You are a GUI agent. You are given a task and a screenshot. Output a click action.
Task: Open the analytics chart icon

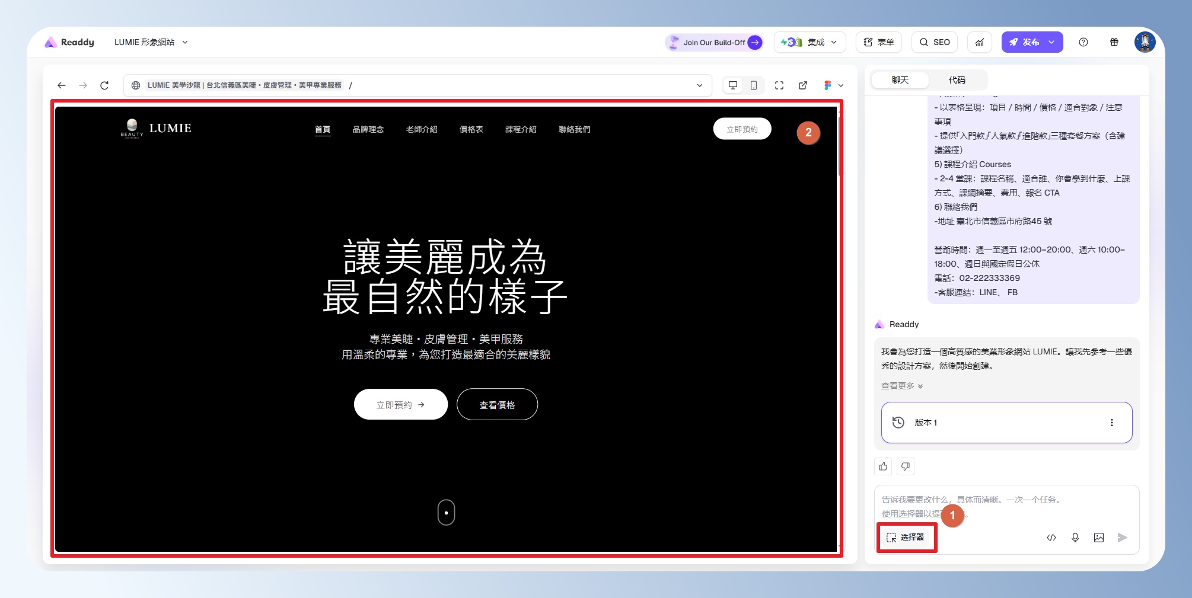click(x=980, y=42)
